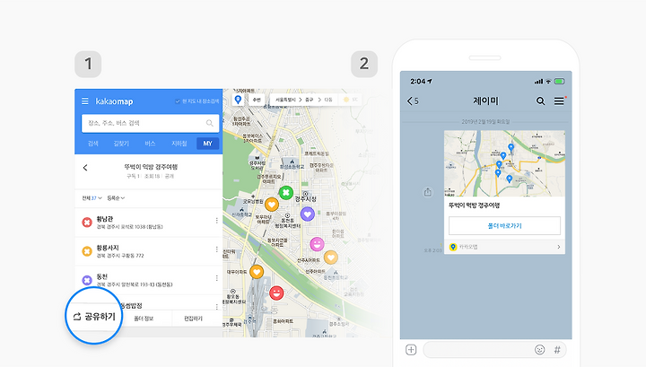Click the pink smiley marker on the map
646x367 pixels.
coord(317,244)
